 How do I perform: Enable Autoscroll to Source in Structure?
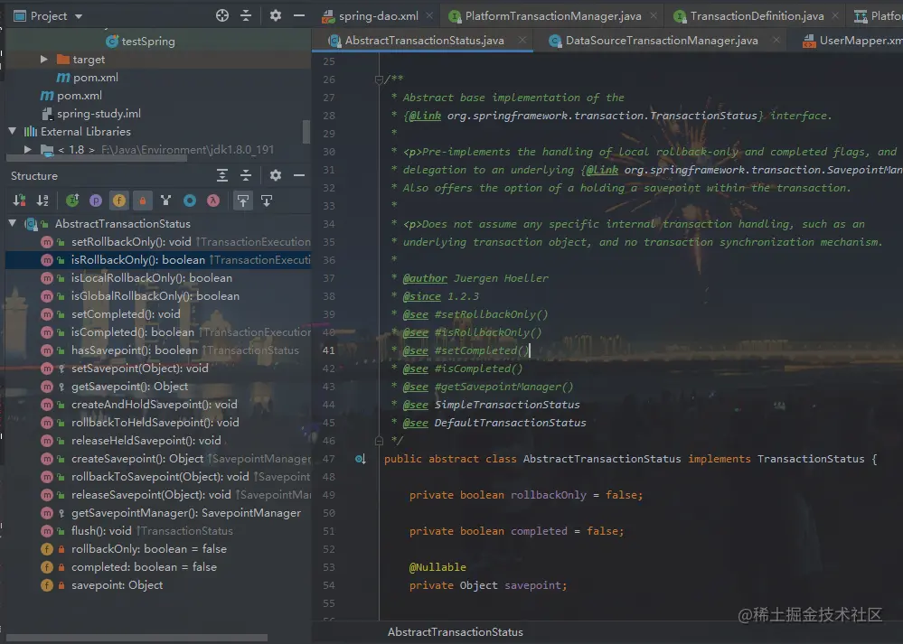(x=243, y=201)
